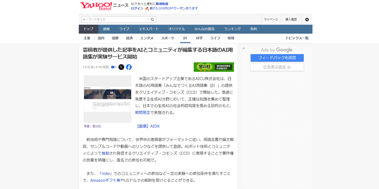The image size is (379, 189).
Task: Open the ランキング tab
Action: pyautogui.click(x=232, y=29)
